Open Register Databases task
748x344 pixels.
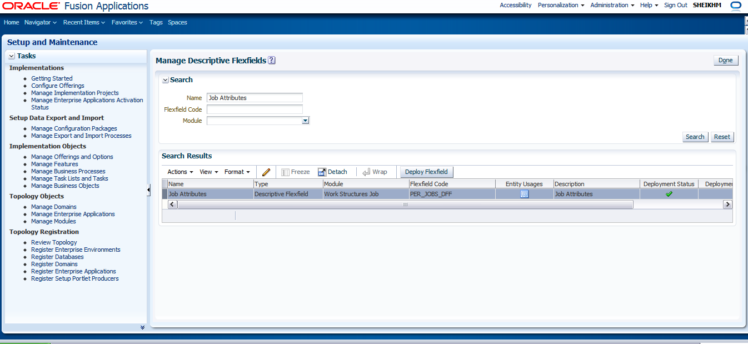pyautogui.click(x=57, y=257)
